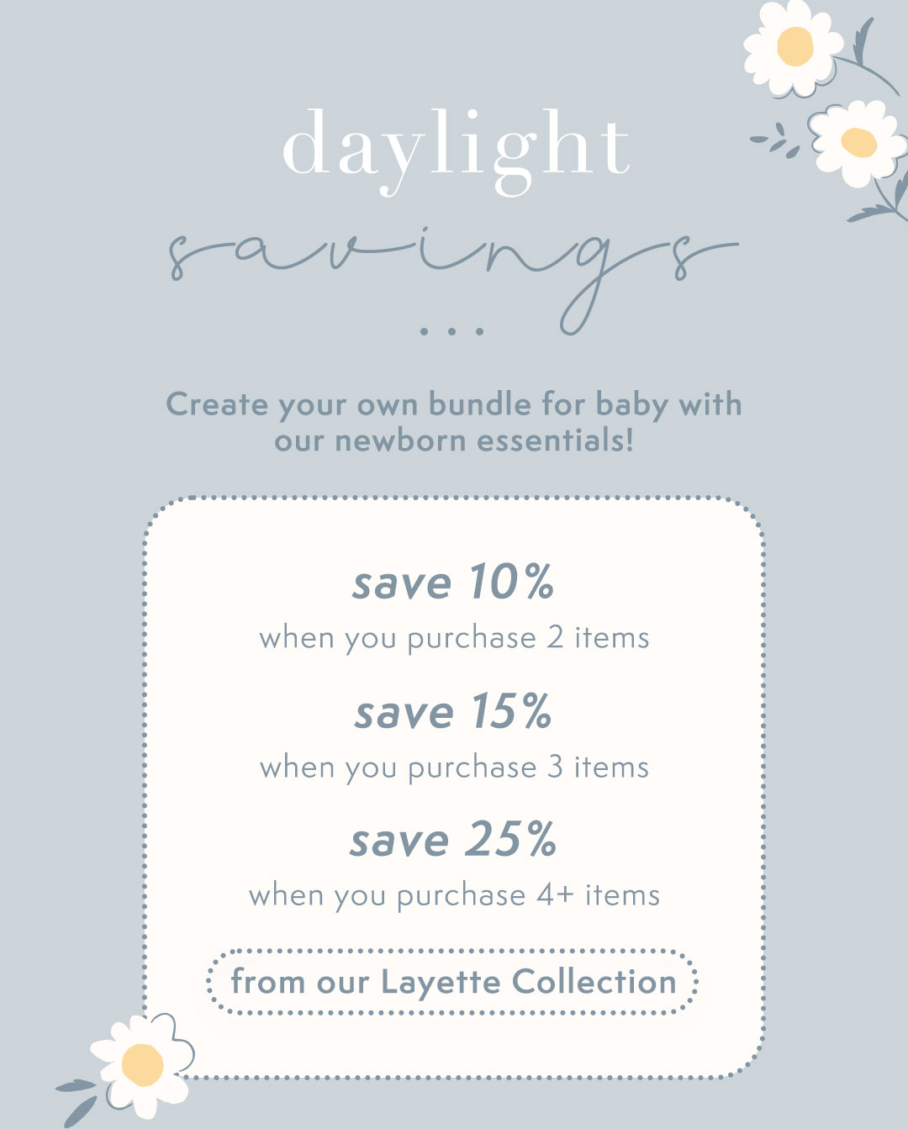Click 'when you purchase 4+ items' text
This screenshot has width=908, height=1129.
[454, 895]
